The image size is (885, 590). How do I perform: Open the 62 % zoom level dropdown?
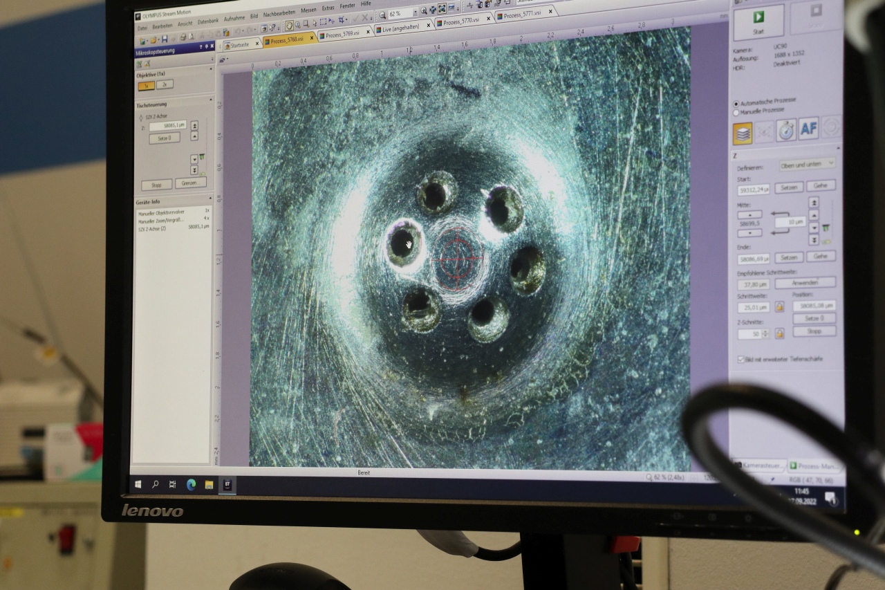(x=415, y=12)
